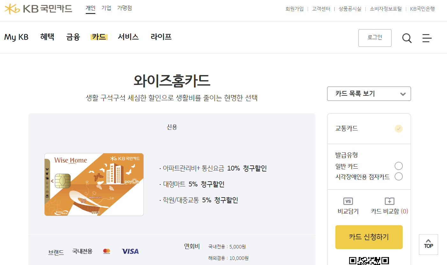
Task: Open the search magnifier icon
Action: (x=407, y=38)
